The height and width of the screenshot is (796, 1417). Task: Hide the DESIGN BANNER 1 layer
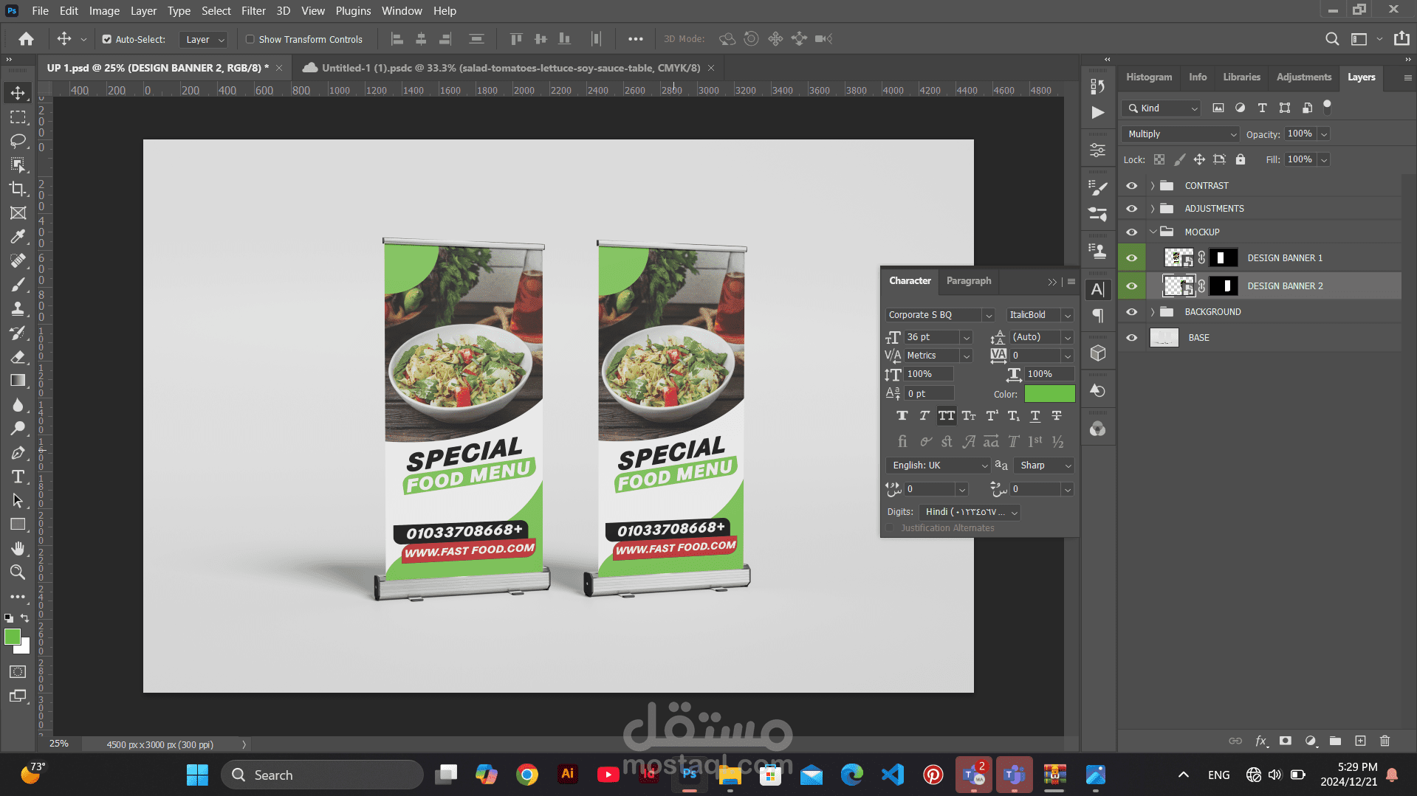[1131, 258]
